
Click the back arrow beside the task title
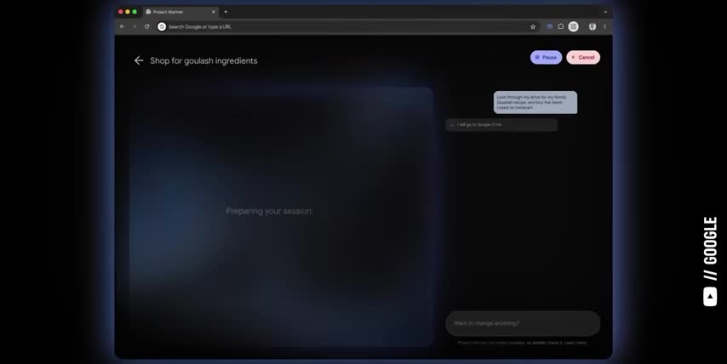139,60
